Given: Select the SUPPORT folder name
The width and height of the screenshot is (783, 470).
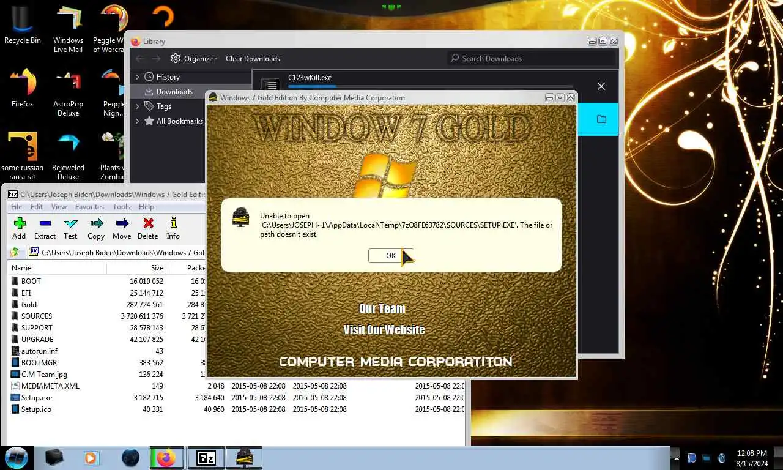Looking at the screenshot, I should click(37, 327).
